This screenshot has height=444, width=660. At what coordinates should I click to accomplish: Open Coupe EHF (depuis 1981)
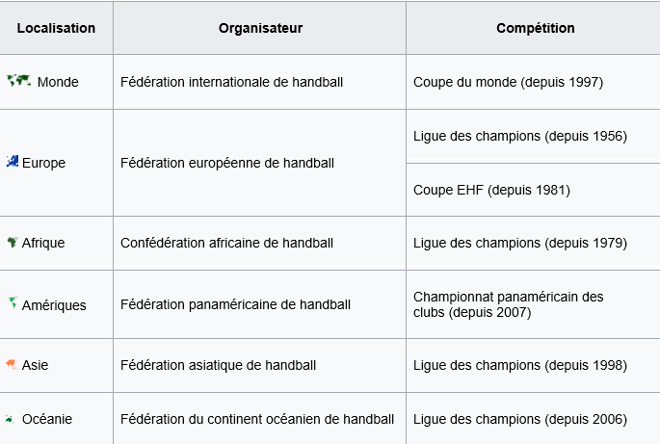point(491,191)
